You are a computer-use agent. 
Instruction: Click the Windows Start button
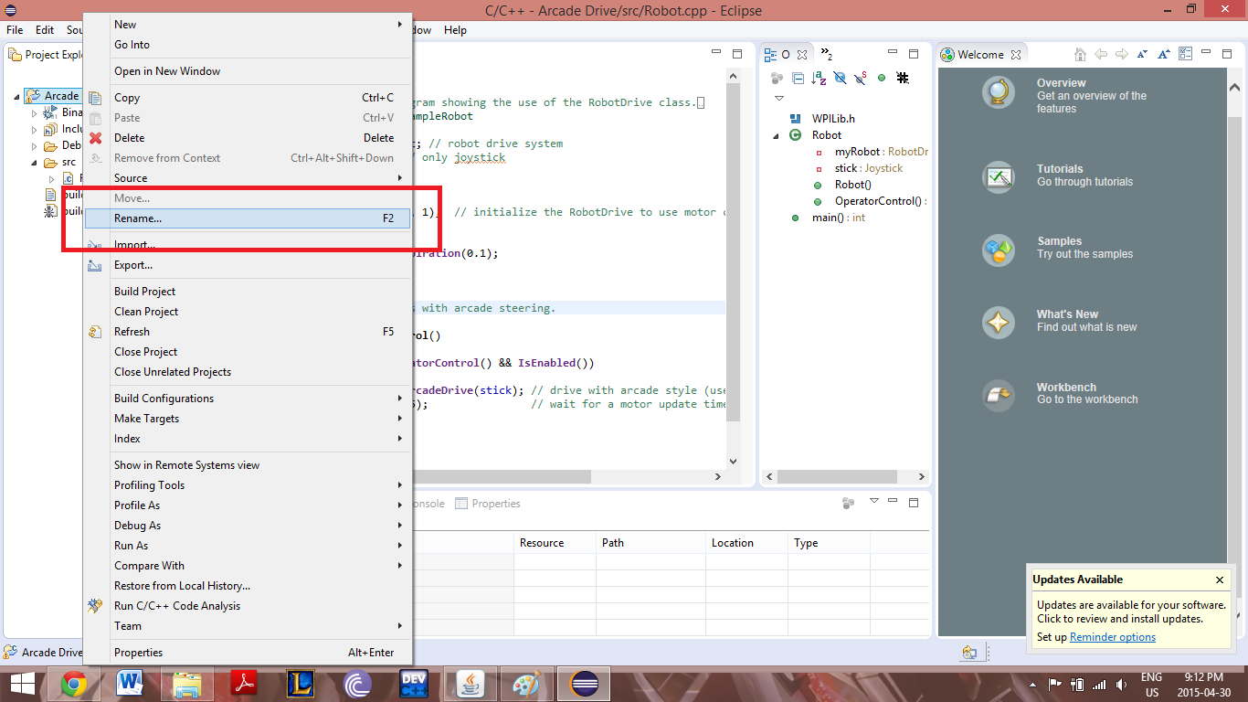coord(23,684)
